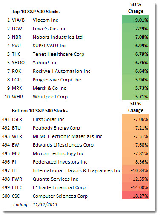Image resolution: width=160 pixels, height=216 pixels.
Task: Click the Quanta Services -12.55% cell
Action: [x=135, y=179]
